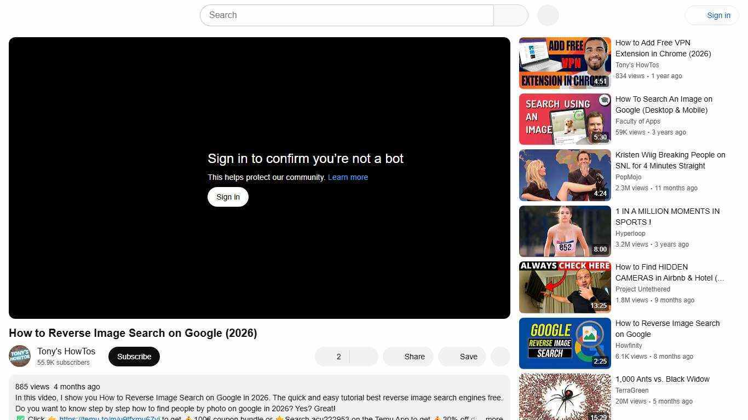This screenshot has height=420, width=748.
Task: Subscribe to Tony's HowTos
Action: coord(134,356)
